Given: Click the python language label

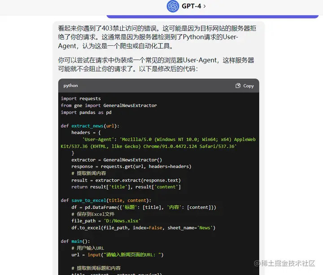Looking at the screenshot, I should [x=71, y=86].
